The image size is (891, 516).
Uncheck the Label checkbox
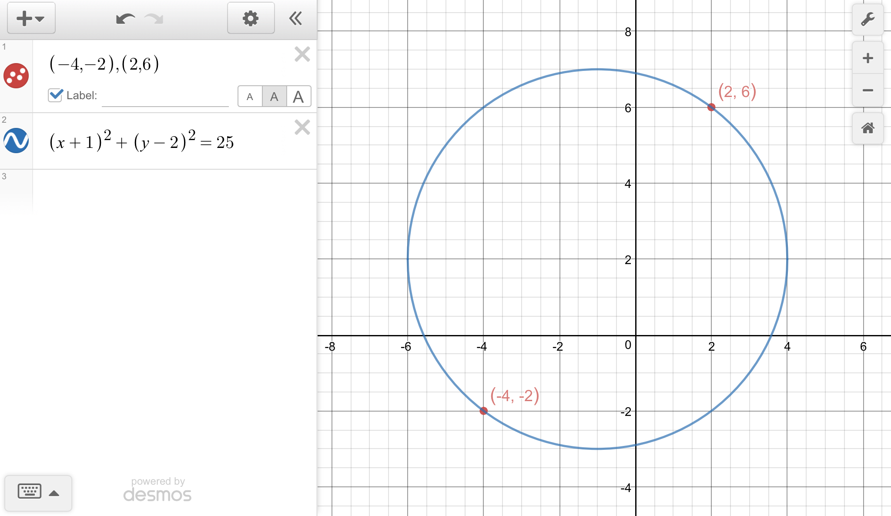coord(55,95)
